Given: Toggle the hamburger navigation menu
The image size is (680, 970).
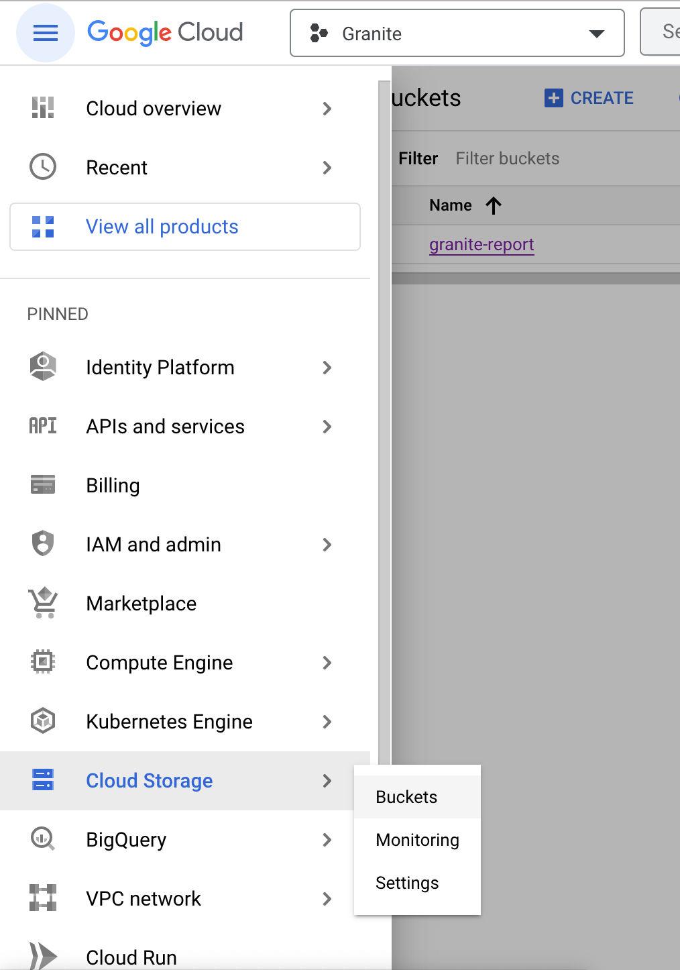Looking at the screenshot, I should tap(46, 32).
